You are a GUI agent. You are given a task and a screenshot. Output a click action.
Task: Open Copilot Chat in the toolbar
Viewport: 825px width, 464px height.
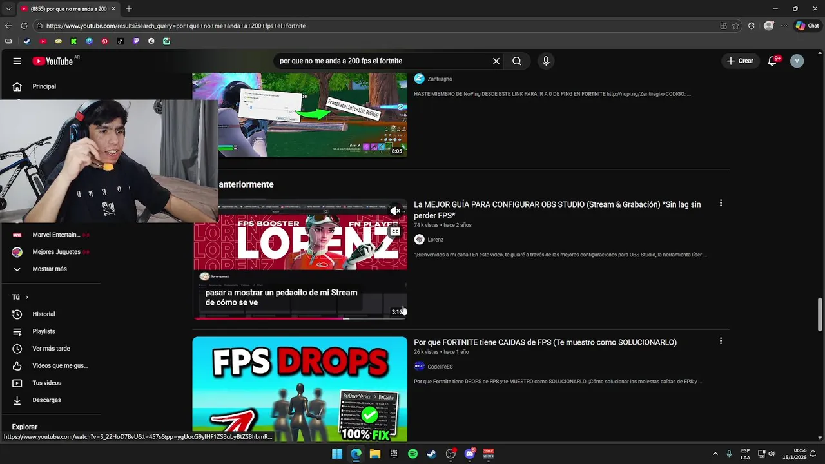(x=807, y=26)
